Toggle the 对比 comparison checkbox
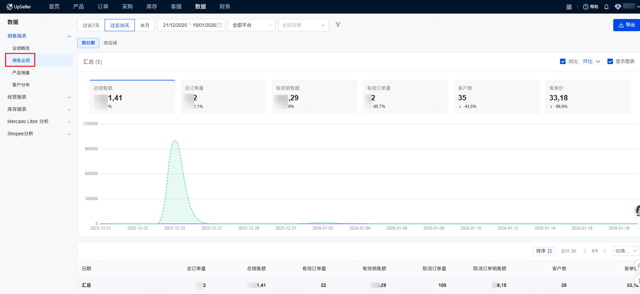The width and height of the screenshot is (640, 294). coord(563,61)
